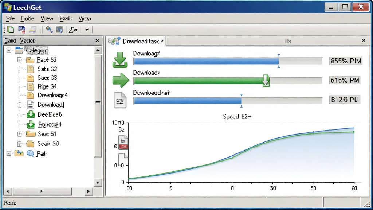Click the green download-arrow icon for Downloagx
This screenshot has height=210, width=373.
click(120, 60)
